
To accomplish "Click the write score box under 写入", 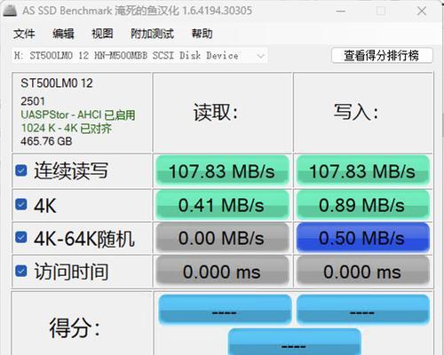I will pos(363,310).
